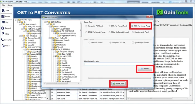This screenshot has width=195, height=104.
Task: Click the Support headset icon
Action: point(3,28)
